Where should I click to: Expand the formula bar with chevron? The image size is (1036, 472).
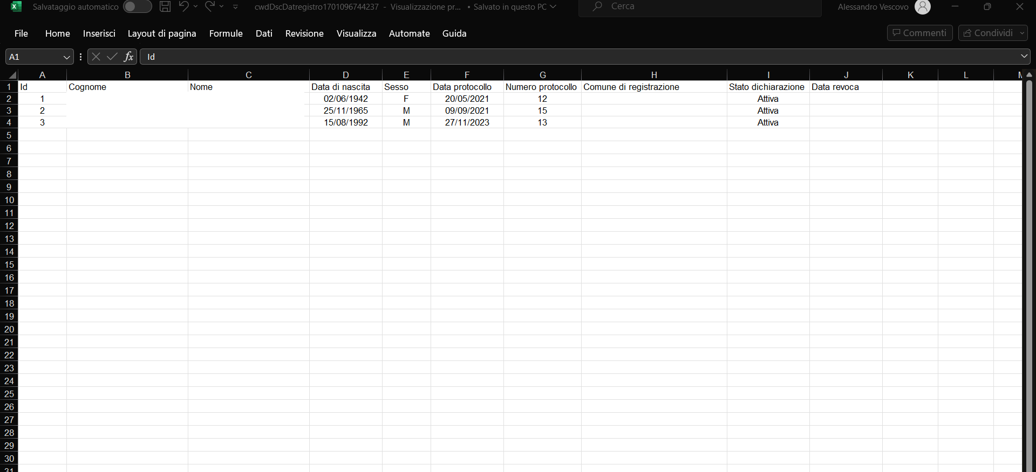[x=1024, y=57]
